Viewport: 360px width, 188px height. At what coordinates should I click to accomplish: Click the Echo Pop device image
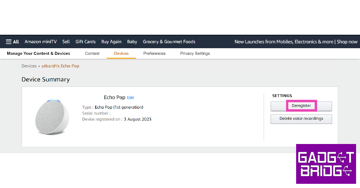click(52, 117)
